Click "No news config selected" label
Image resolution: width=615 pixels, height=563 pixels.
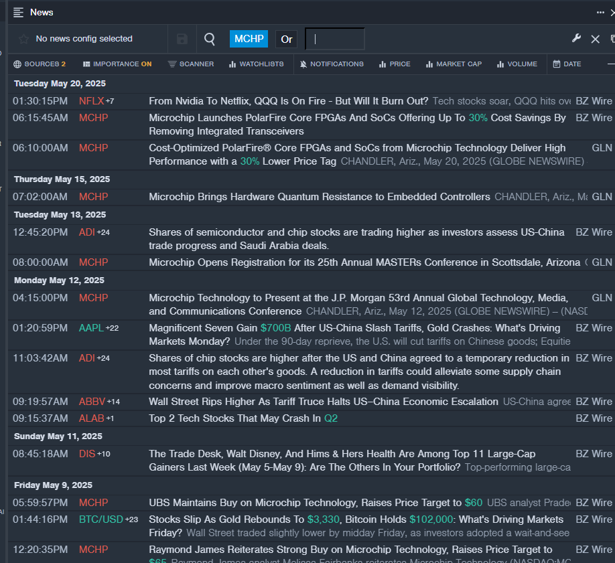click(84, 39)
